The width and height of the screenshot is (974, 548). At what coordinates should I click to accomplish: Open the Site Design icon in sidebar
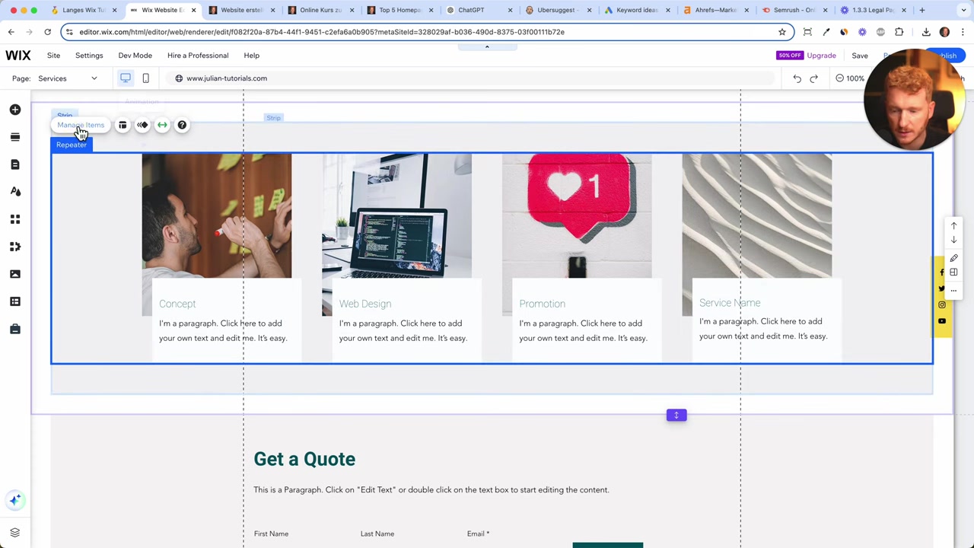15,192
